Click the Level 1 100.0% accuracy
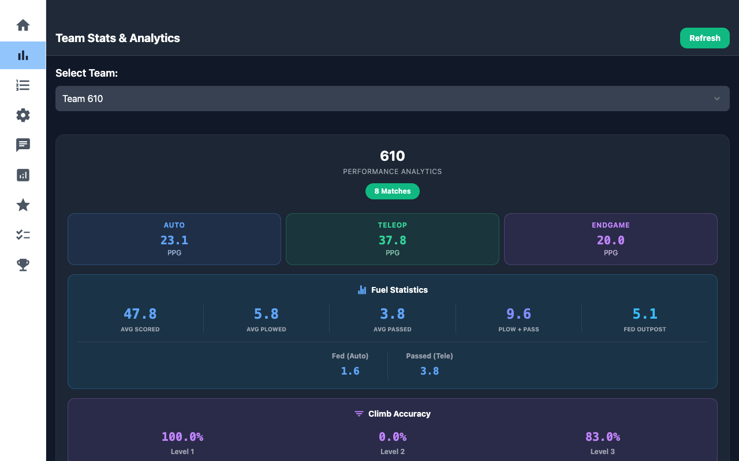This screenshot has width=739, height=461. [182, 437]
